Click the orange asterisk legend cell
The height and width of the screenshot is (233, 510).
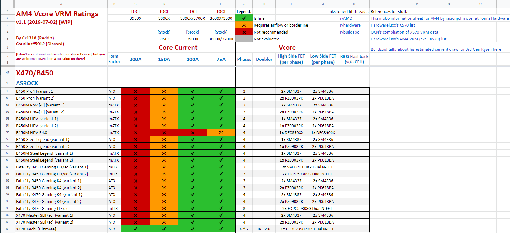pos(244,25)
